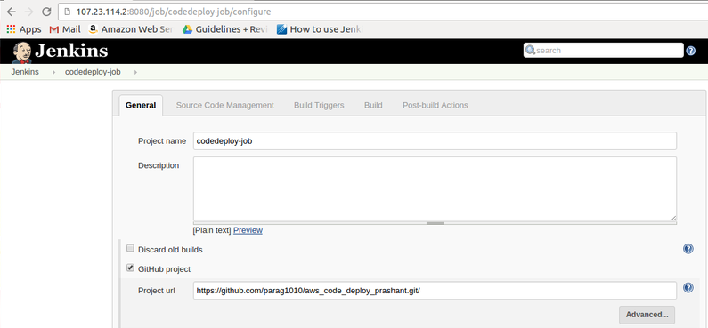Click help icon beside Discard old builds
708x328 pixels.
click(x=688, y=249)
